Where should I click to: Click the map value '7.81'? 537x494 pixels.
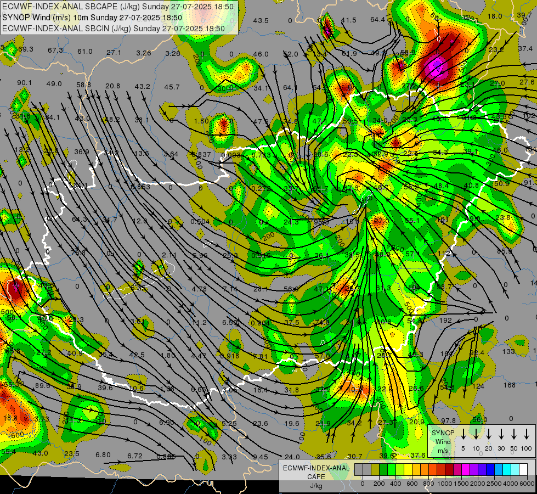(x=261, y=356)
